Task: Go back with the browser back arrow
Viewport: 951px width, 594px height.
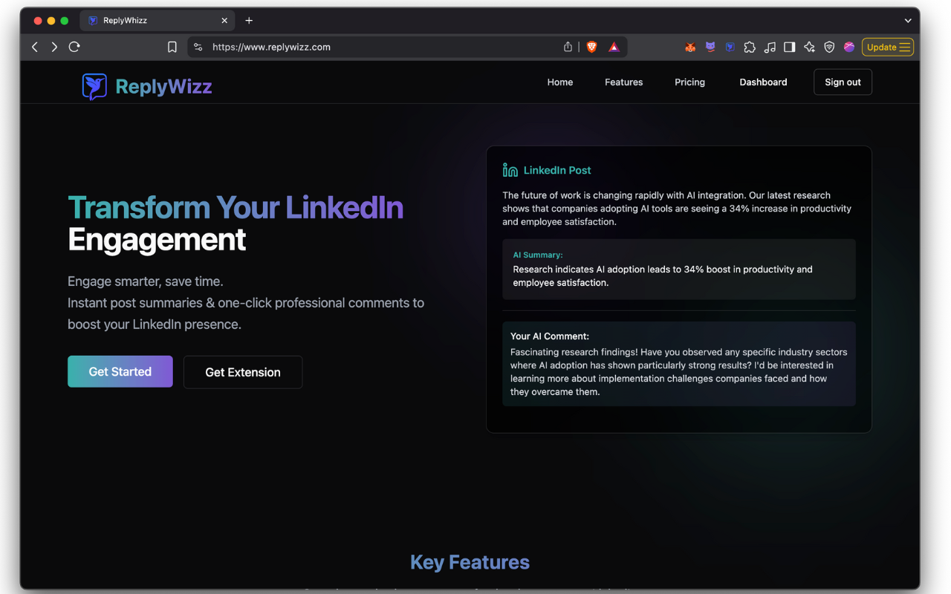Action: [35, 47]
